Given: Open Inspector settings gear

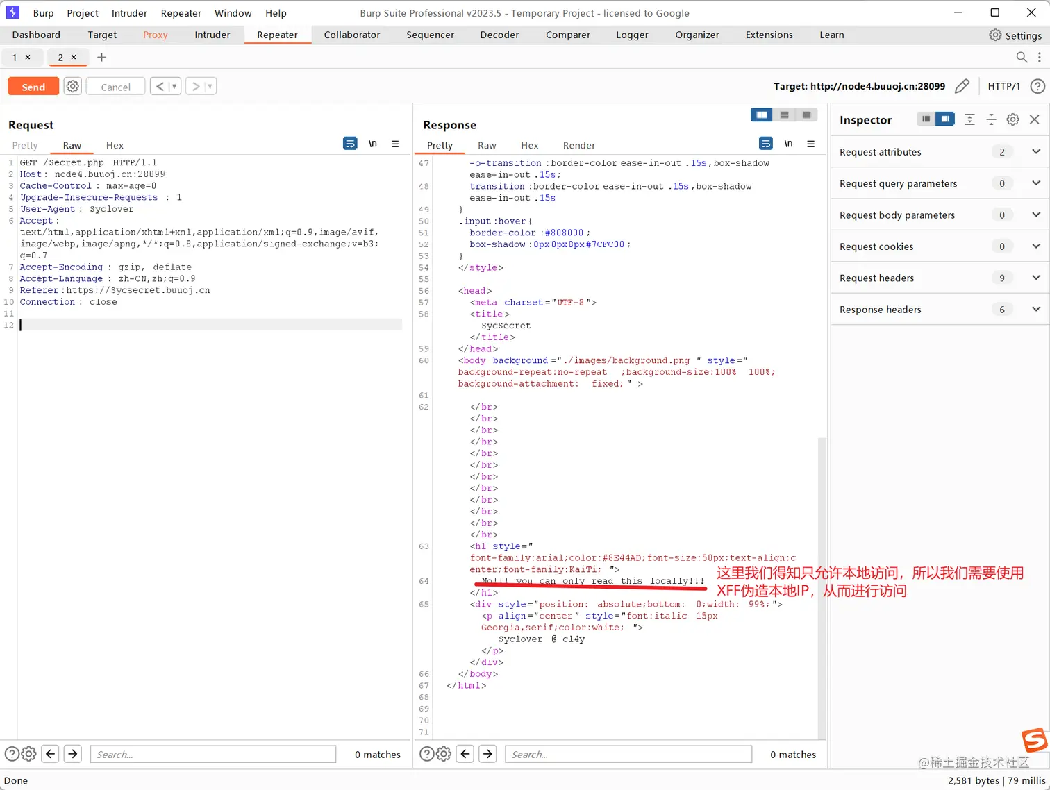Looking at the screenshot, I should [x=1013, y=119].
